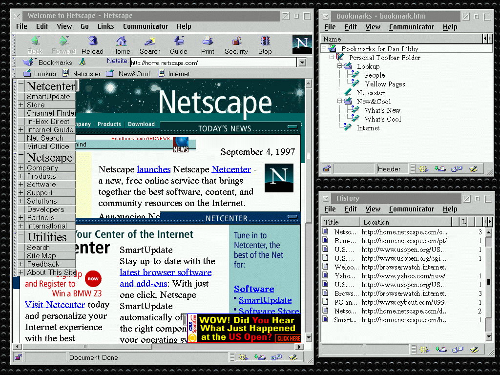Open View menu in History window
Image resolution: width=500 pixels, height=375 pixels.
tap(373, 209)
